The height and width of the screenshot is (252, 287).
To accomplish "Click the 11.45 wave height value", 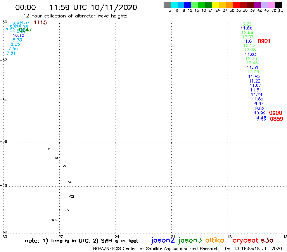I will coord(254,76).
